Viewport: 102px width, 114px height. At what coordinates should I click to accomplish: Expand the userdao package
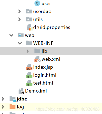[x=20, y=11]
